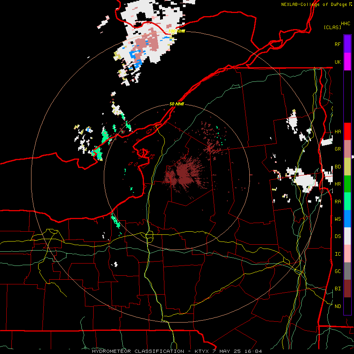Click the RA light green swatch
354x354 pixels.
tap(347, 201)
